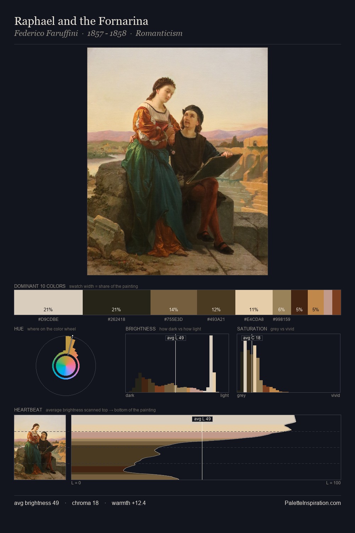Open the PaletteInspiration.com link
The width and height of the screenshot is (355, 533).
[x=313, y=503]
